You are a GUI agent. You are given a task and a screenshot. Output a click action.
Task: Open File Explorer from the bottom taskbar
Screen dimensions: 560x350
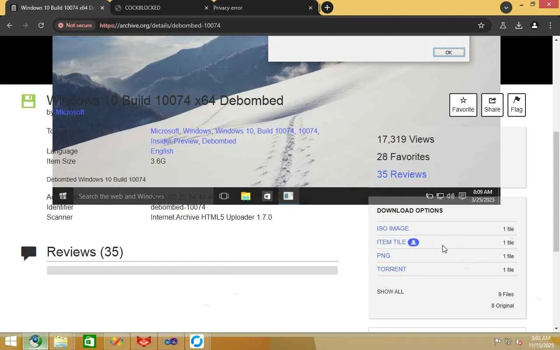(61, 341)
